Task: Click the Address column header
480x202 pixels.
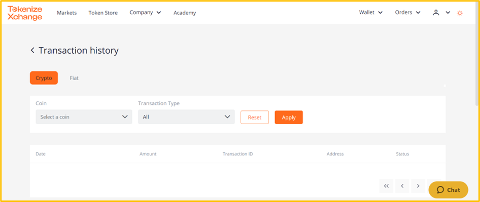Action: (x=335, y=154)
